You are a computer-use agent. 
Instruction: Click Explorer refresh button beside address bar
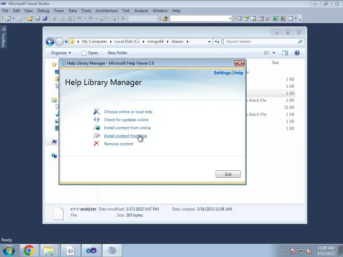click(217, 41)
